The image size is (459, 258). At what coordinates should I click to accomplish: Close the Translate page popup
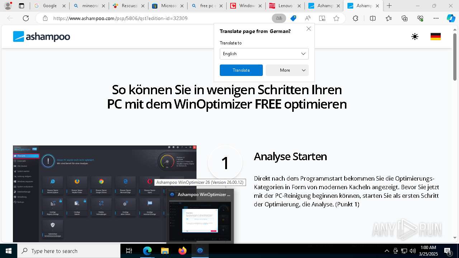[x=309, y=29]
